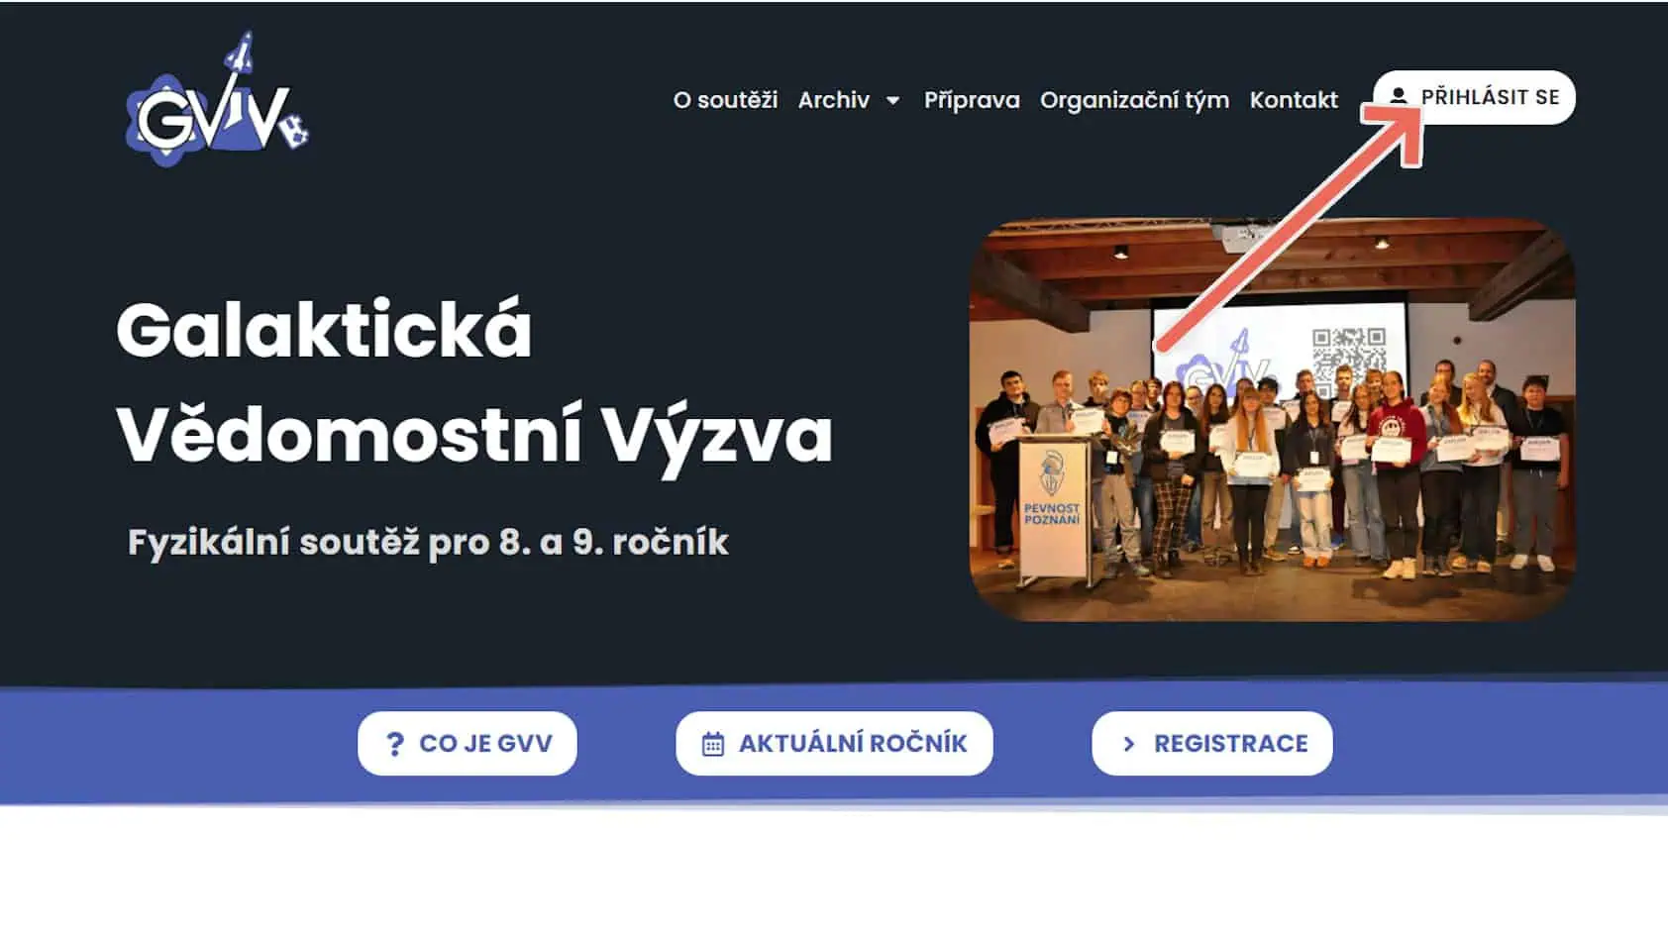Viewport: 1668px width, 938px height.
Task: Click the question mark icon
Action: click(394, 744)
